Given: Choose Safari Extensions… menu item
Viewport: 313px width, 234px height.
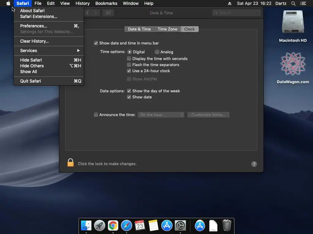Looking at the screenshot, I should (x=49, y=16).
